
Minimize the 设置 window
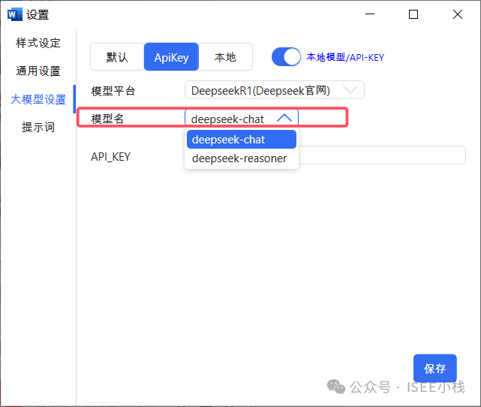point(370,14)
